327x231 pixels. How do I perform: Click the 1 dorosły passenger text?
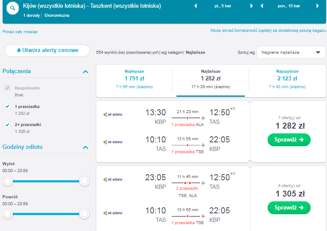[x=31, y=15]
